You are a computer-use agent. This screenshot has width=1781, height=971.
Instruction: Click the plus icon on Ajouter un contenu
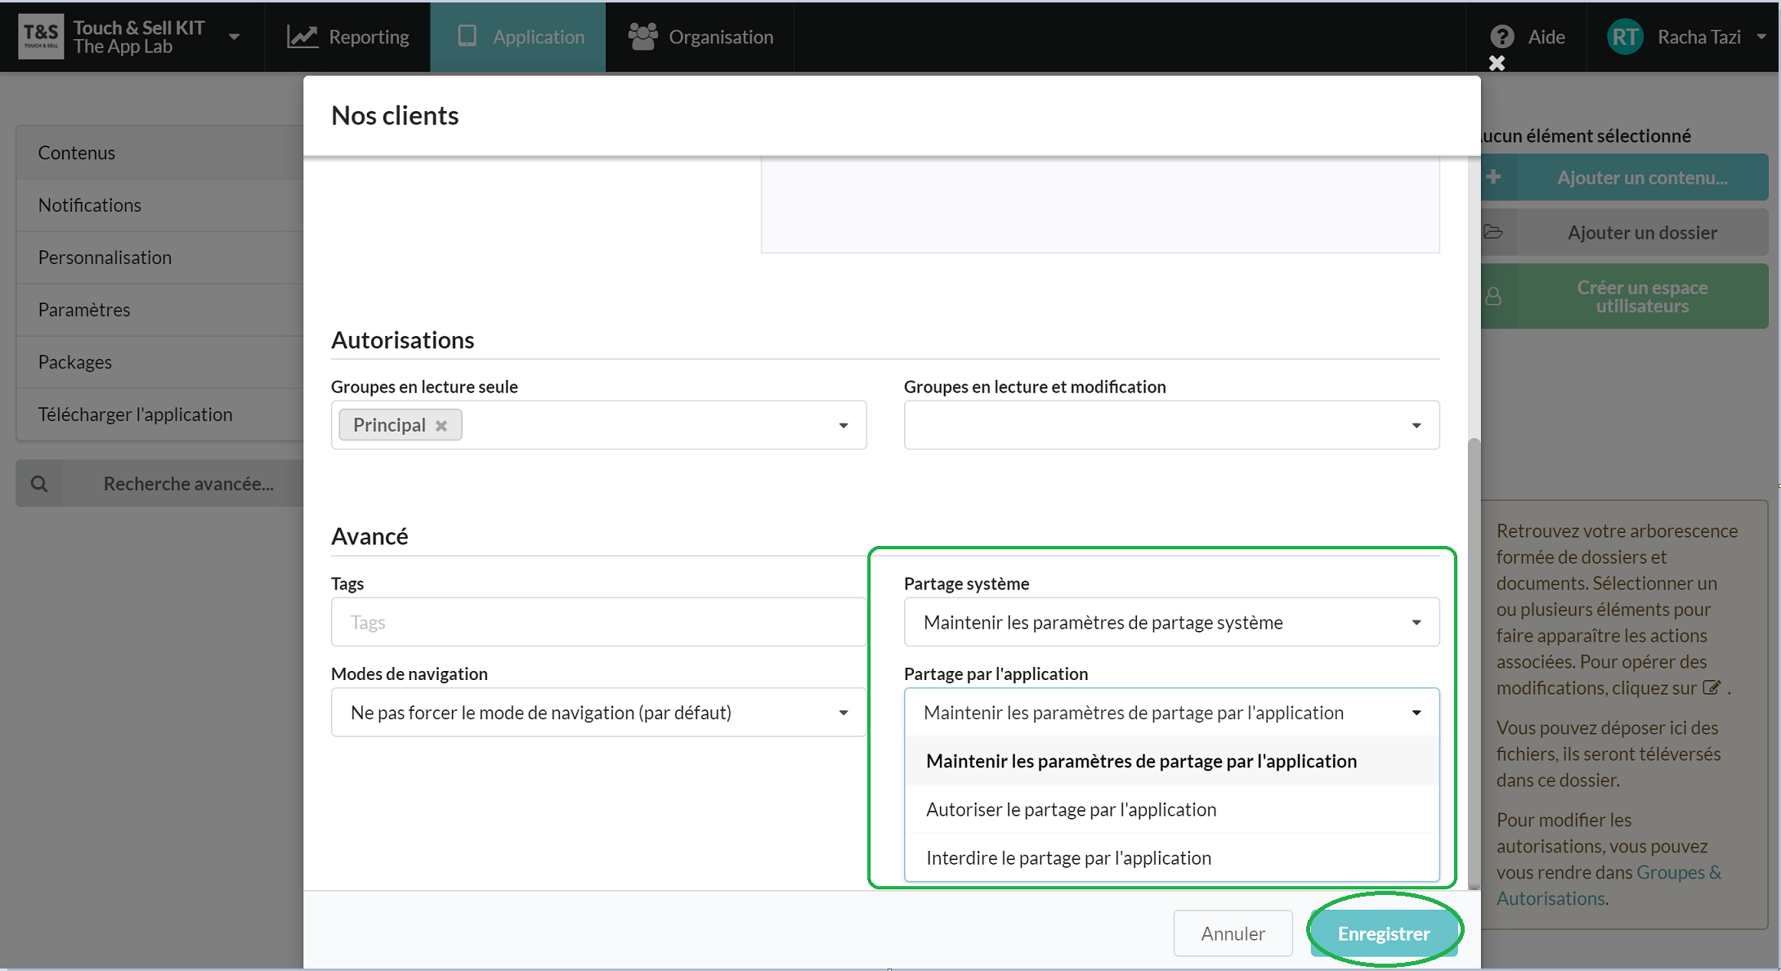(1493, 177)
